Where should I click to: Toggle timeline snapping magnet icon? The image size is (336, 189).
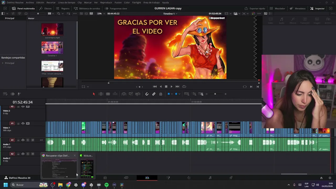point(147,94)
